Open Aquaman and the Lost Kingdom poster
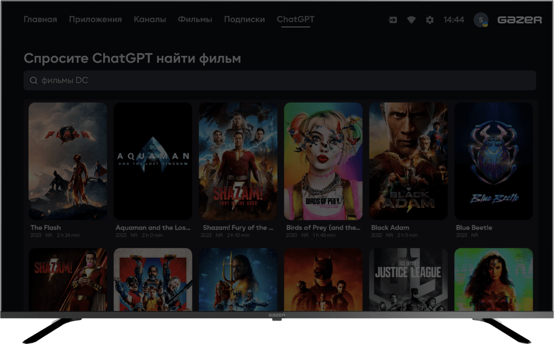 click(153, 161)
